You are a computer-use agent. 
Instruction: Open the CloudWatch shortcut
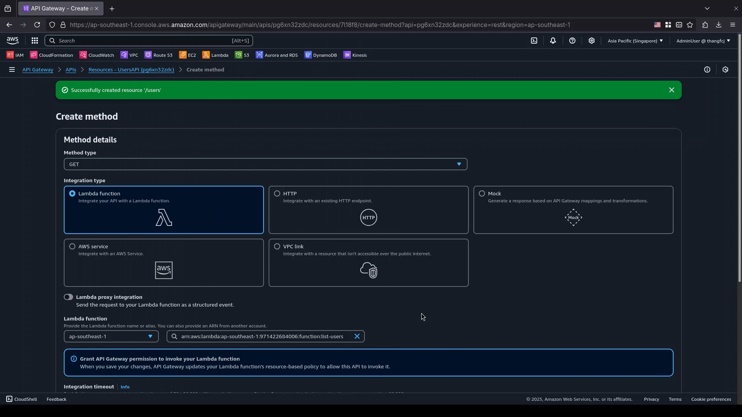click(97, 55)
